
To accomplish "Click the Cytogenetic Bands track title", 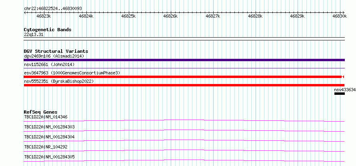I will [48, 30].
